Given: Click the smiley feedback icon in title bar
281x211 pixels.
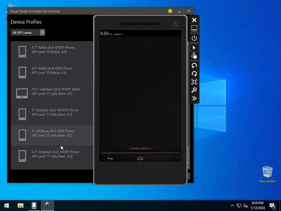Looking at the screenshot, I should tap(170, 11).
